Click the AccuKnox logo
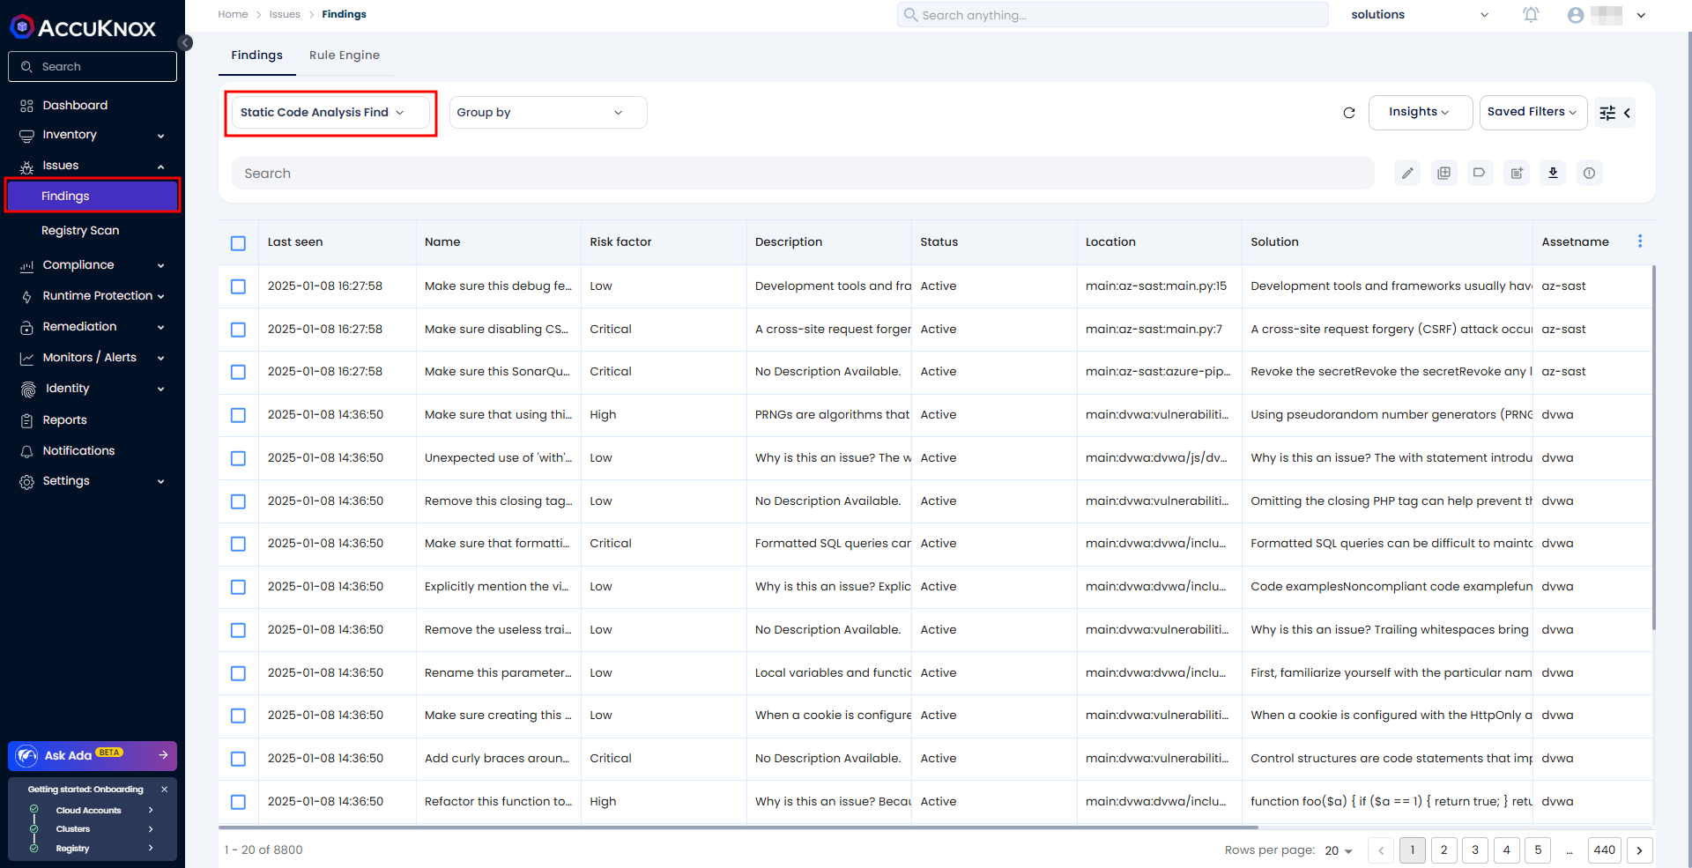The image size is (1692, 868). pos(83,27)
